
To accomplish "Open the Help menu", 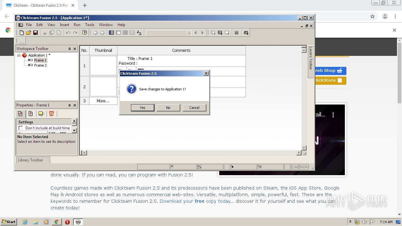I will click(x=121, y=25).
